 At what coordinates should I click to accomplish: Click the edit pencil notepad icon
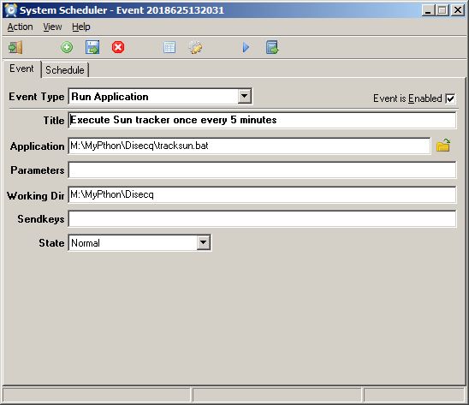[196, 47]
